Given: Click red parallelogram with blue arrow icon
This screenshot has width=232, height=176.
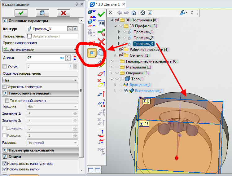Looking at the screenshot, I should 101,73.
